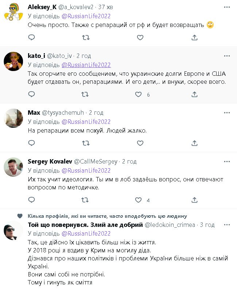Retweet Aleksey_K's reply
The width and height of the screenshot is (237, 291).
click(85, 38)
